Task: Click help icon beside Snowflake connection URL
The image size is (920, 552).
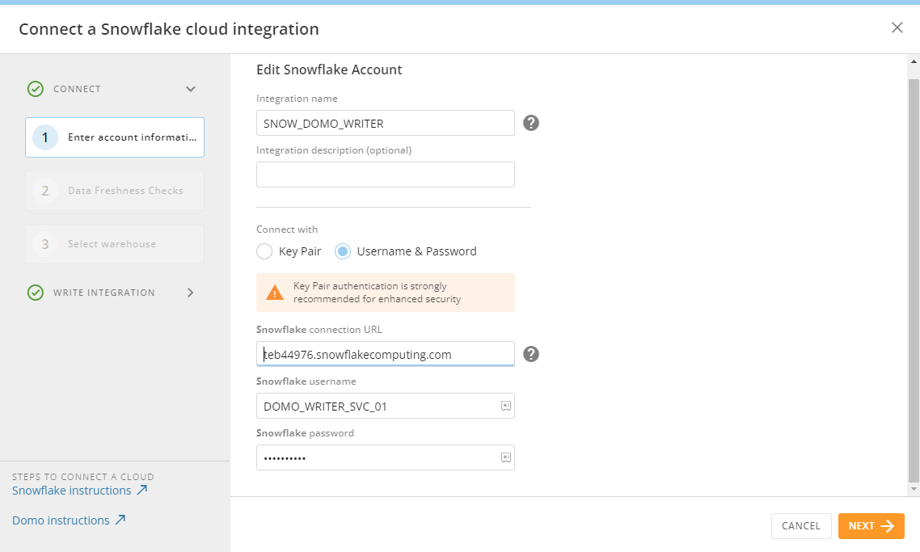Action: 531,354
